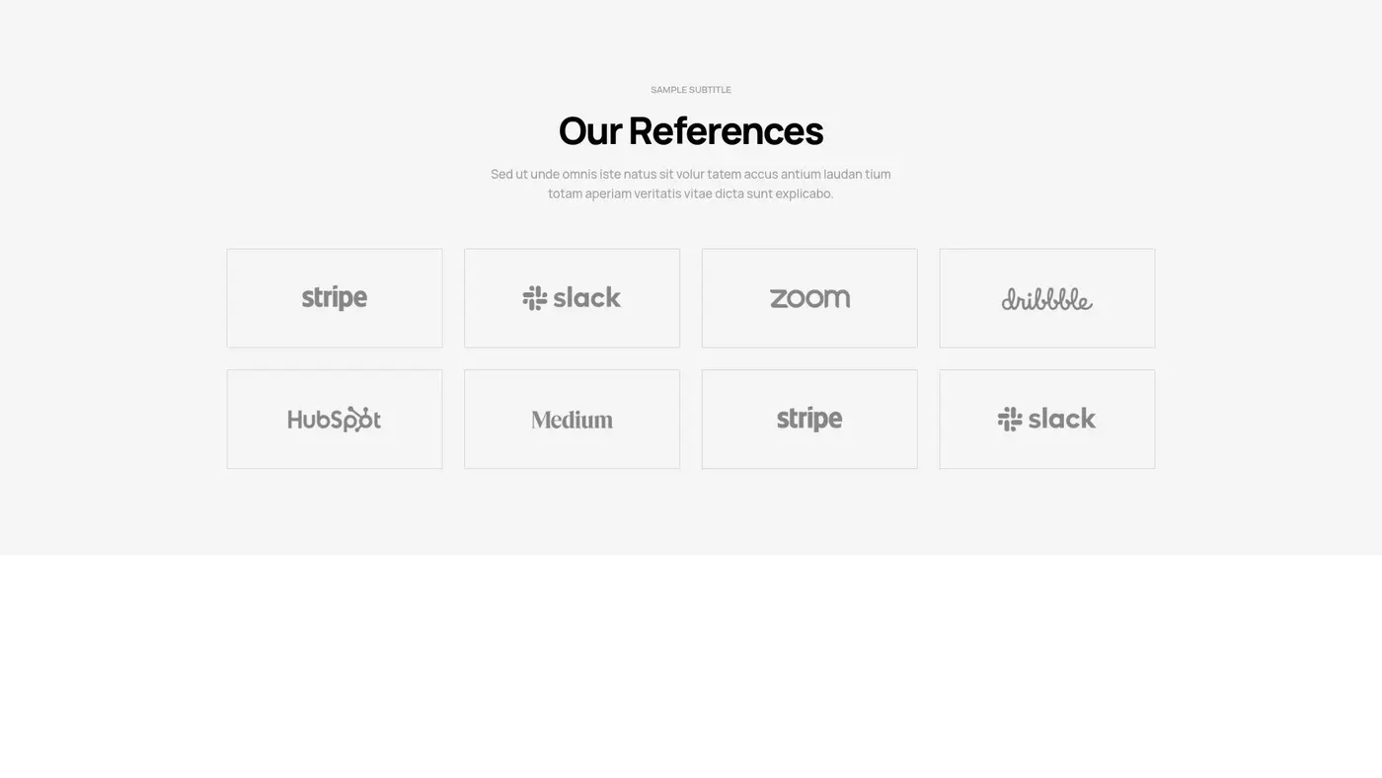Select the HubSpot logo card
The image size is (1382, 778).
tap(335, 420)
